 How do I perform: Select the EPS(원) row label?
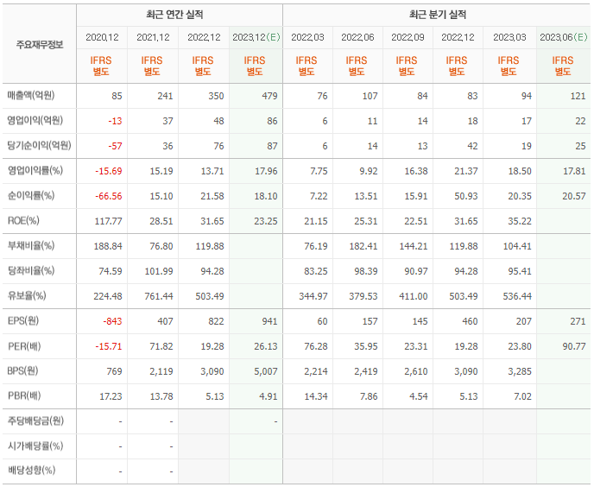(23, 320)
